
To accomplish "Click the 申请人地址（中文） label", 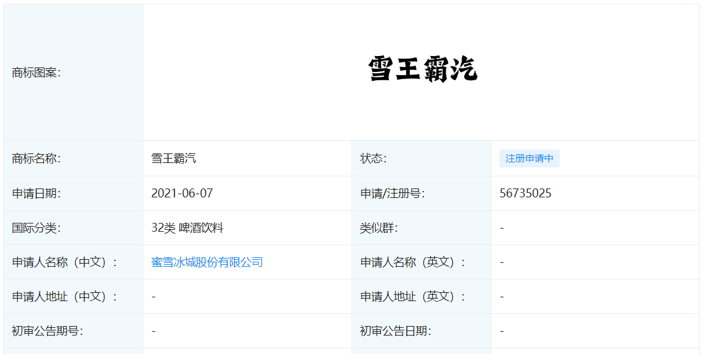I will point(64,296).
